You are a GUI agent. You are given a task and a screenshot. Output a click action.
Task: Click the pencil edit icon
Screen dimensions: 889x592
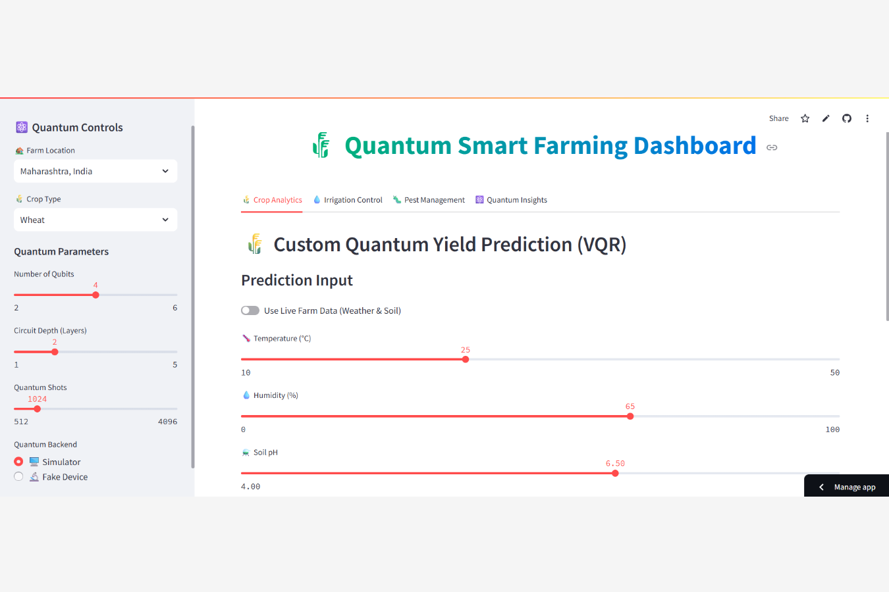826,118
